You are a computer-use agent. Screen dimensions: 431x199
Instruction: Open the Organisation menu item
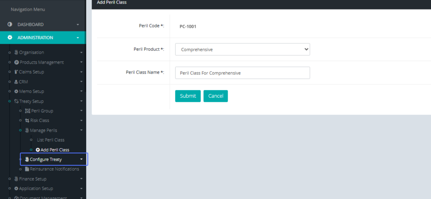tap(31, 52)
